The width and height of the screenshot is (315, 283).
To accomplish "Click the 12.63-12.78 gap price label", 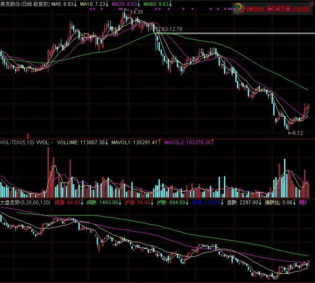I will coord(169,29).
